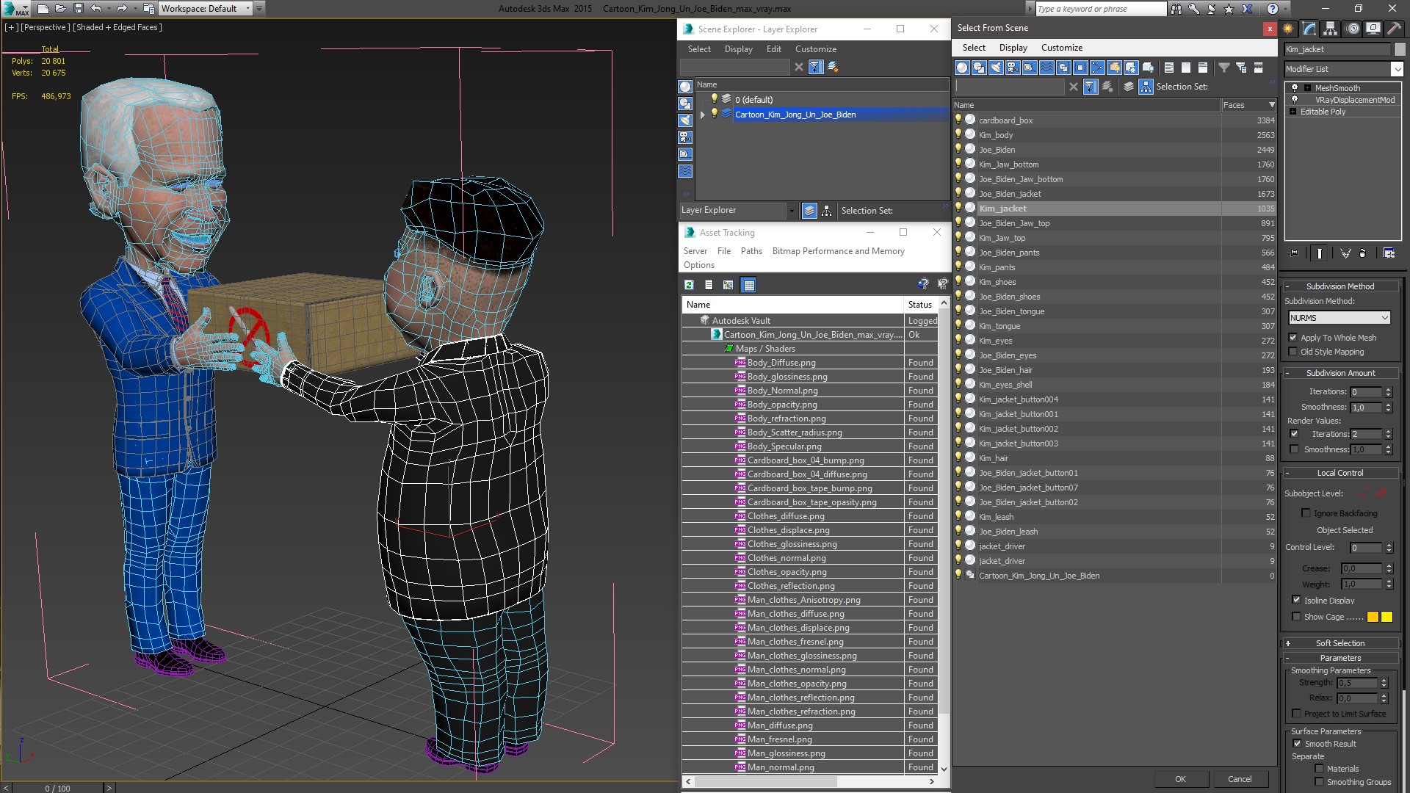Collapse the Subdivision Amount rollout

point(1340,373)
